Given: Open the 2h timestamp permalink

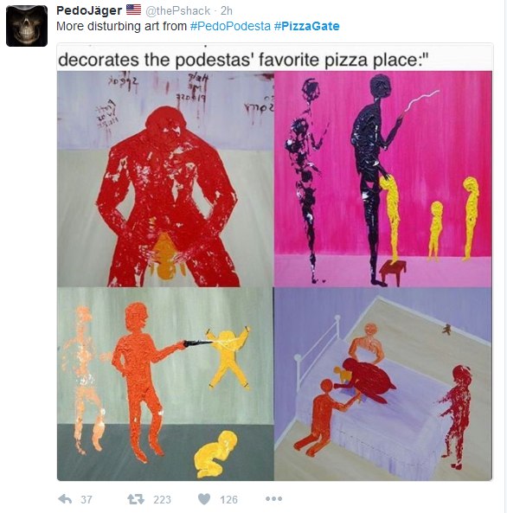Looking at the screenshot, I should [x=226, y=10].
